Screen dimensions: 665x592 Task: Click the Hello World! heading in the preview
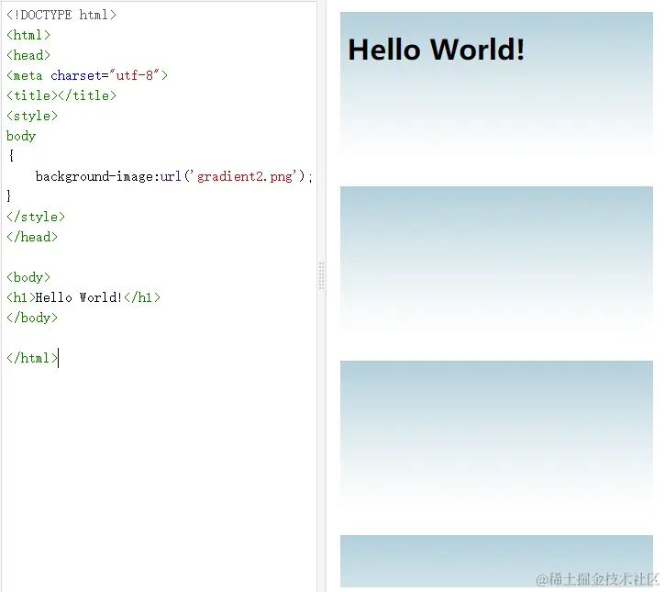click(x=436, y=50)
